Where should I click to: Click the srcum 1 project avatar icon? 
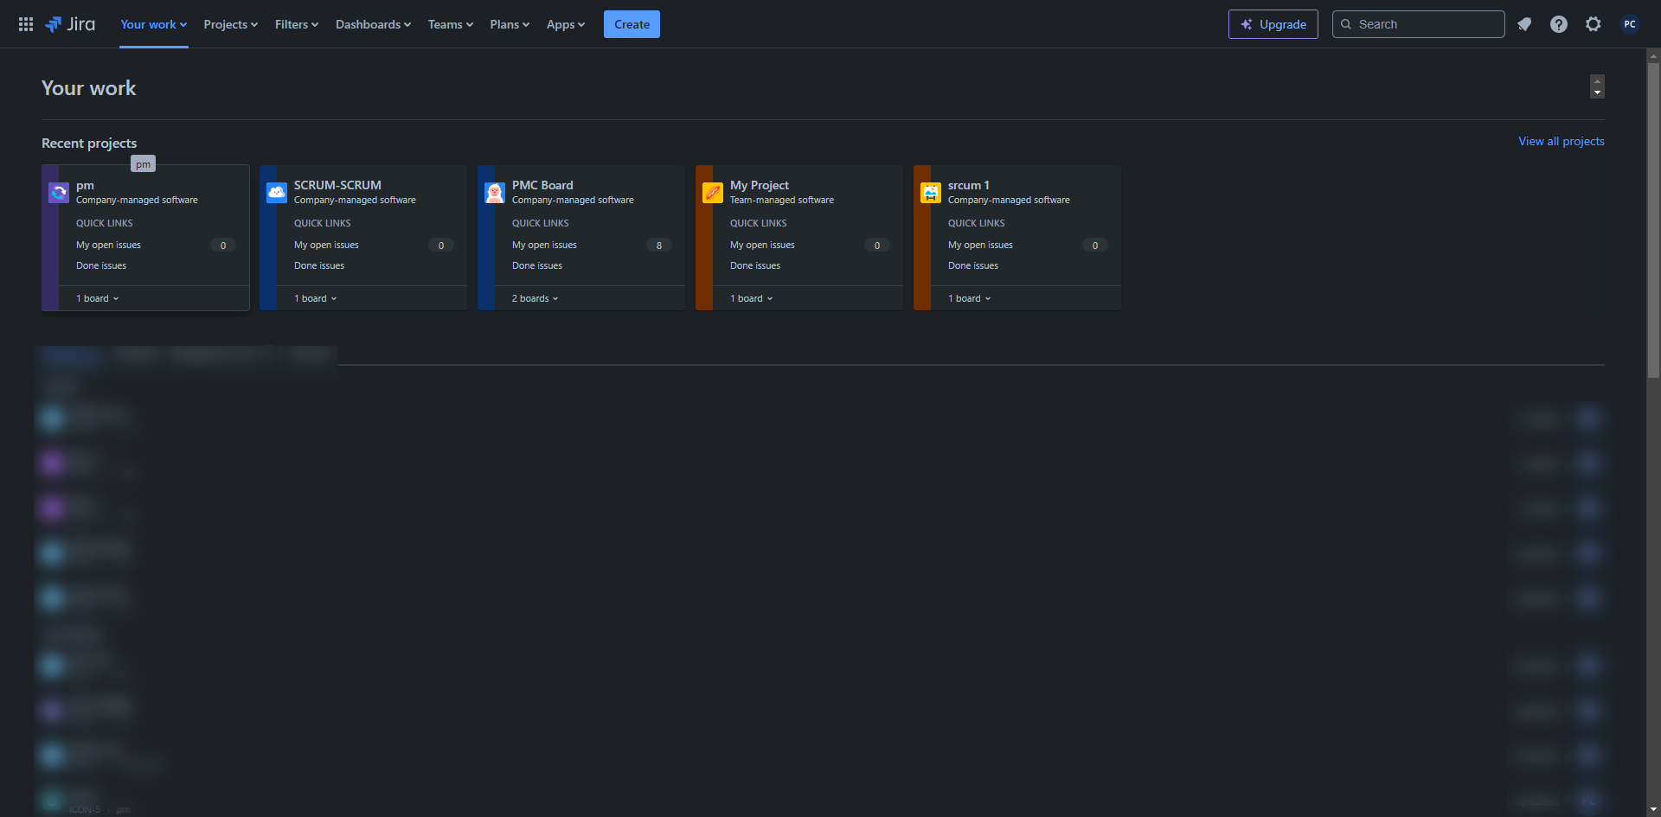pyautogui.click(x=931, y=193)
